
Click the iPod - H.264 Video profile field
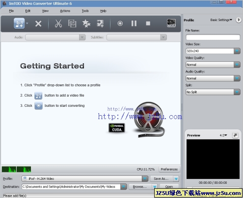click(x=82, y=178)
